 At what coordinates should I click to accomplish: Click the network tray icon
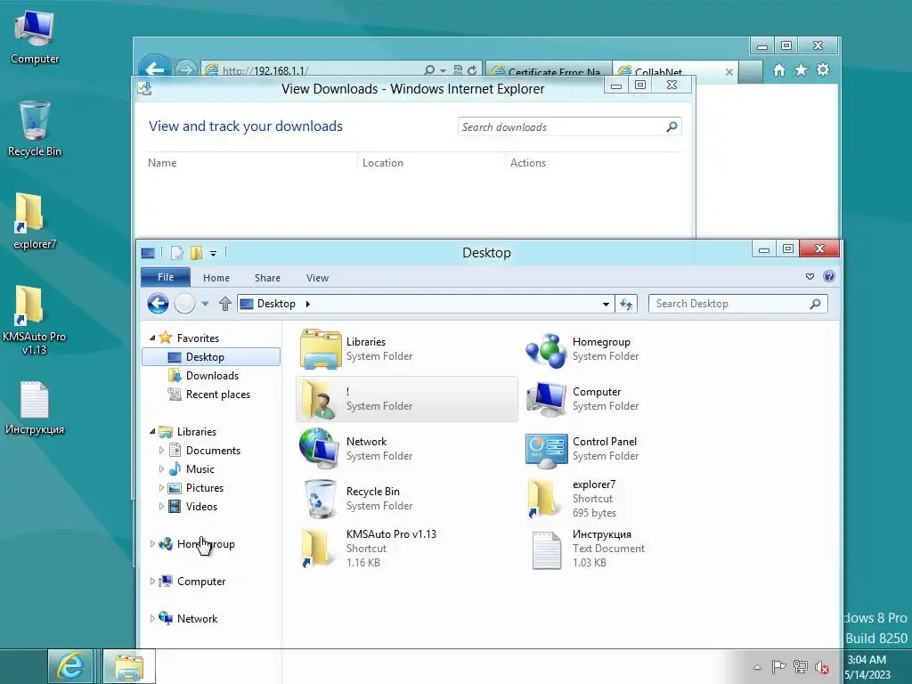point(801,667)
